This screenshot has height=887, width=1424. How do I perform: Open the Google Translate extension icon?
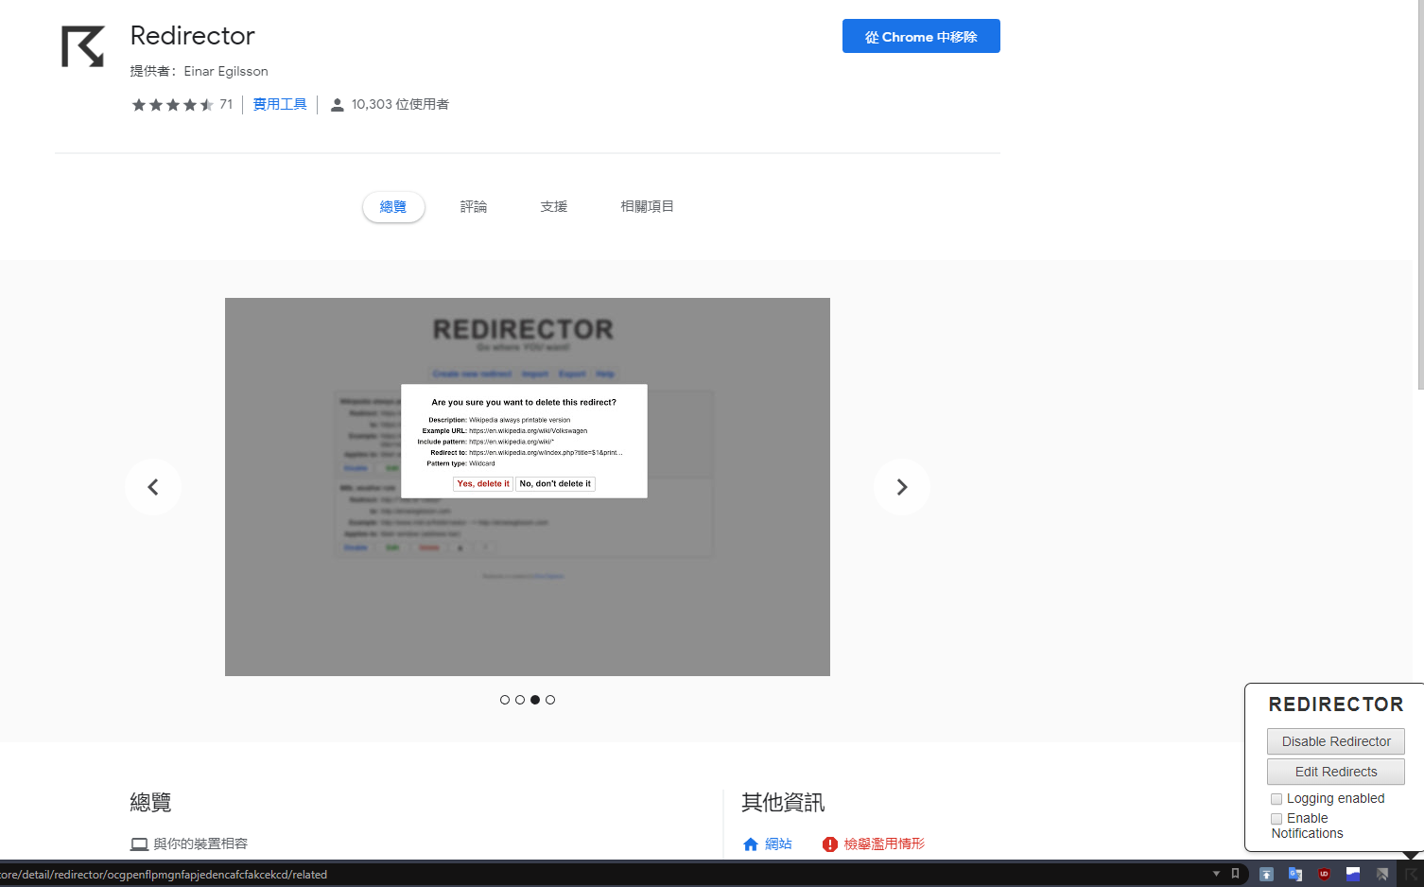[x=1295, y=875]
